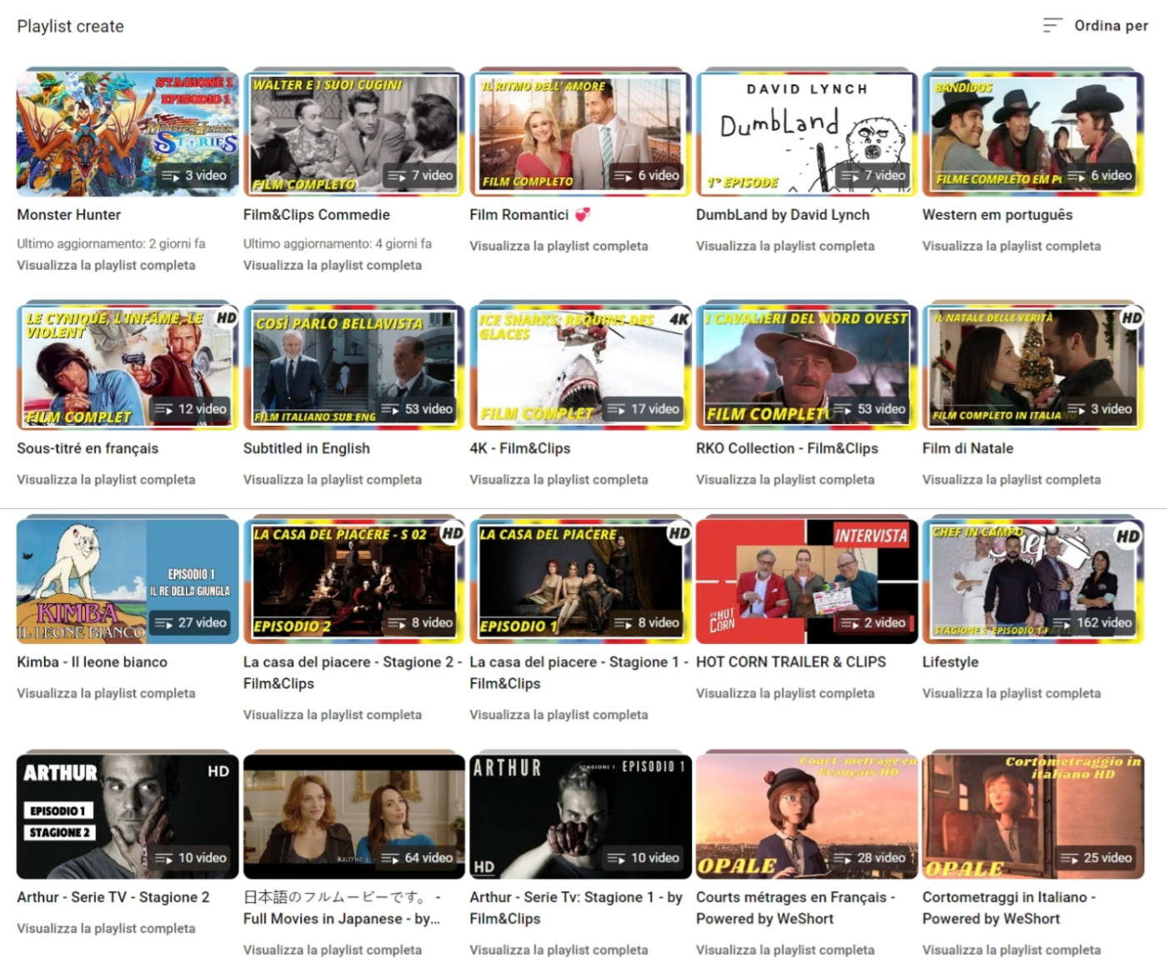This screenshot has width=1167, height=978.
Task: View full playlist link under Full Movies in Japanese
Action: tap(333, 950)
